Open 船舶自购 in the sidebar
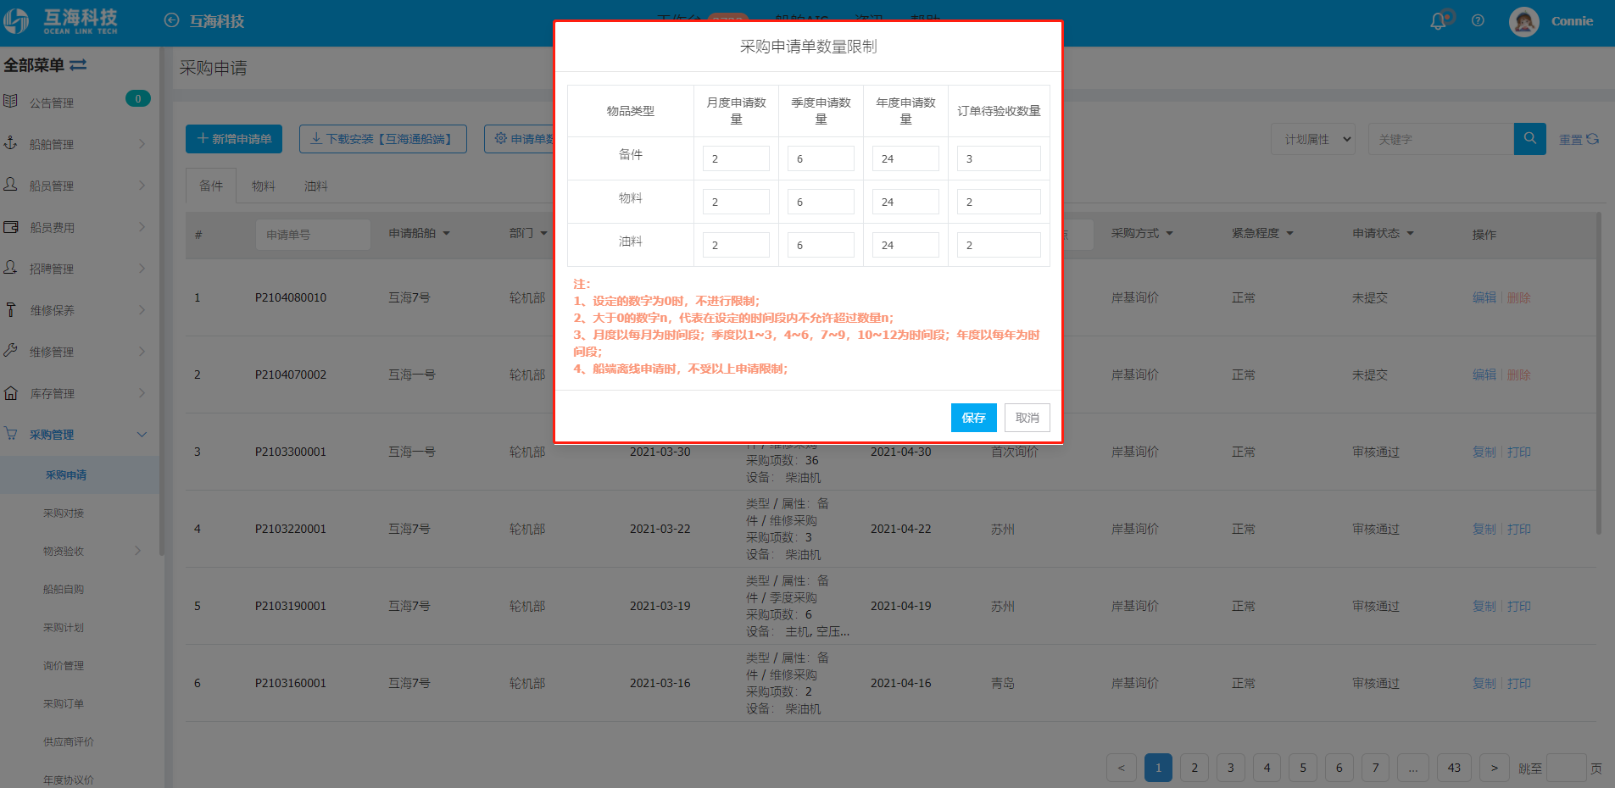1615x788 pixels. click(x=64, y=590)
